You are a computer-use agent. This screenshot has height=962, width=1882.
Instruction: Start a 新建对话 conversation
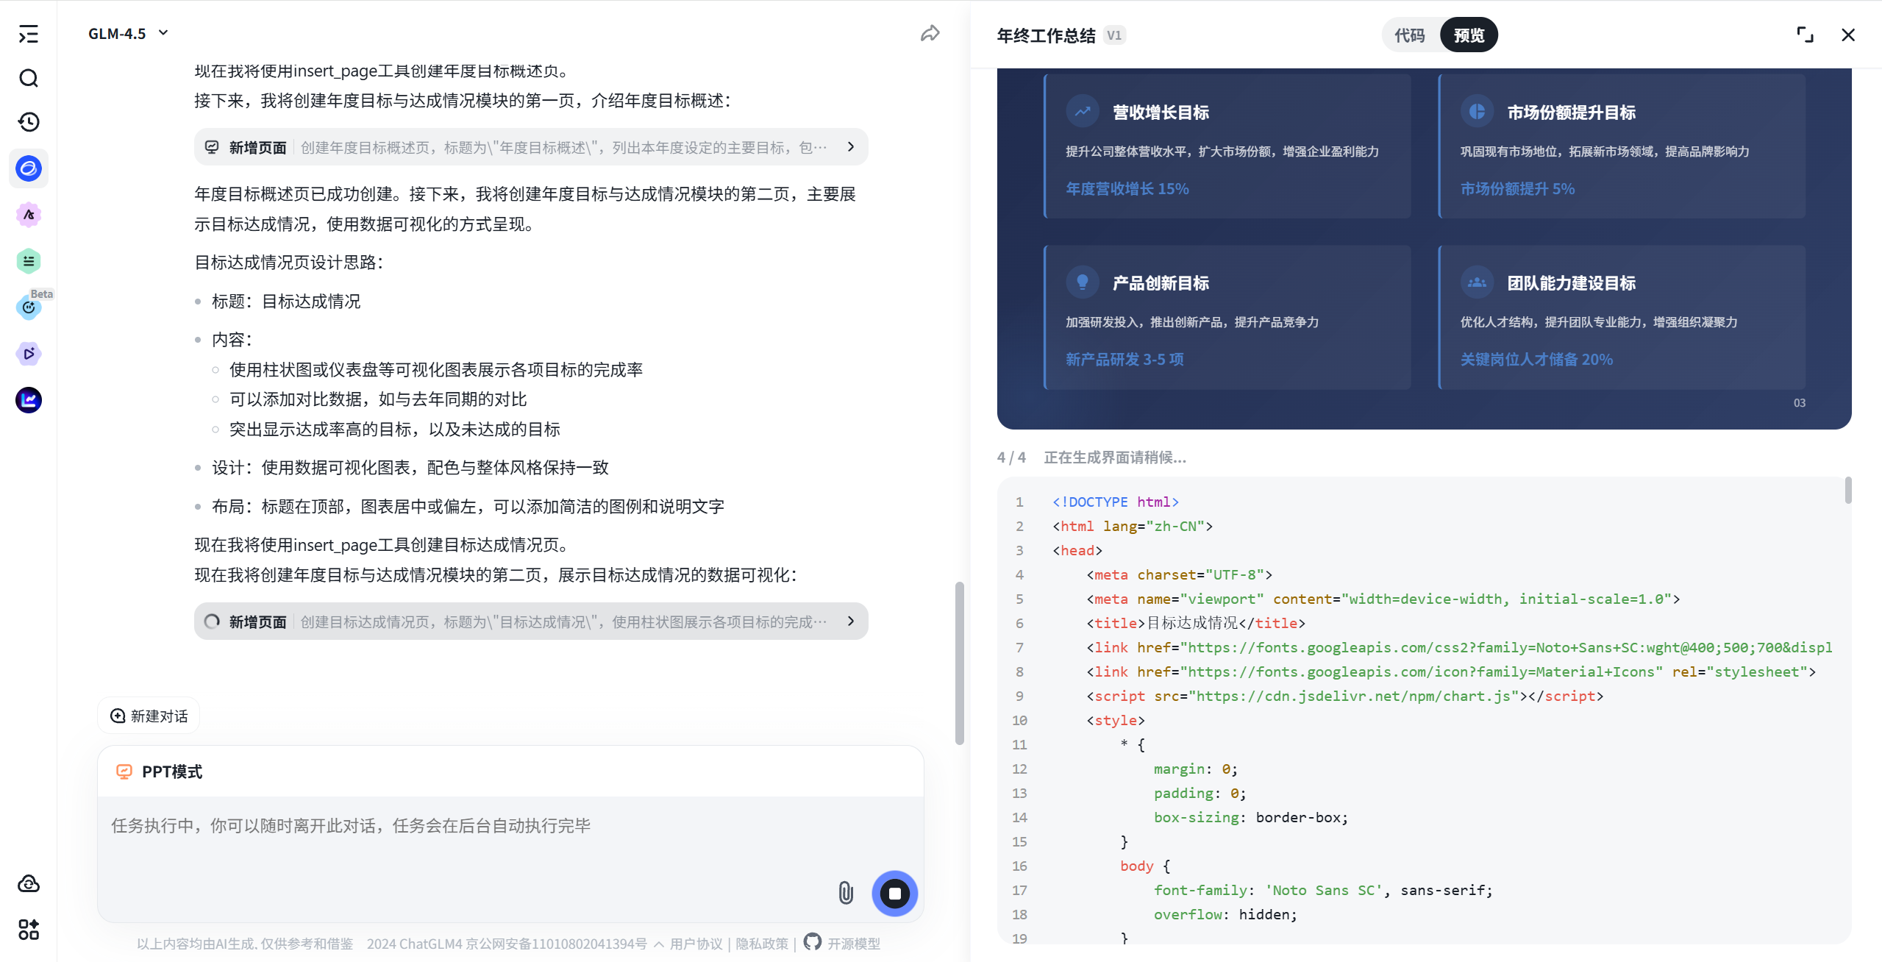149,716
